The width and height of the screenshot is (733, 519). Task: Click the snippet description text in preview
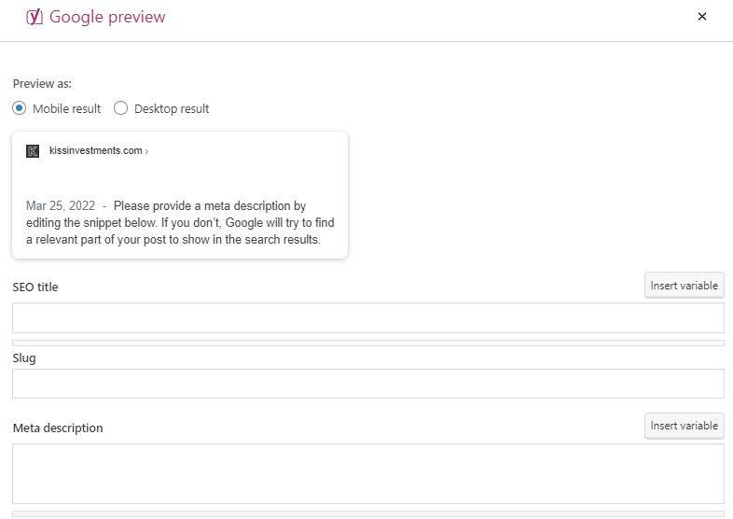tap(180, 223)
